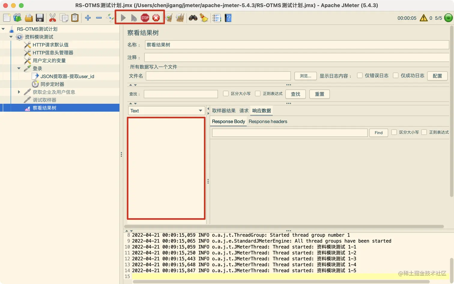Screen dimensions: 454x284
Task: Collapse the 资料模块测试 thread group
Action: [x=11, y=37]
